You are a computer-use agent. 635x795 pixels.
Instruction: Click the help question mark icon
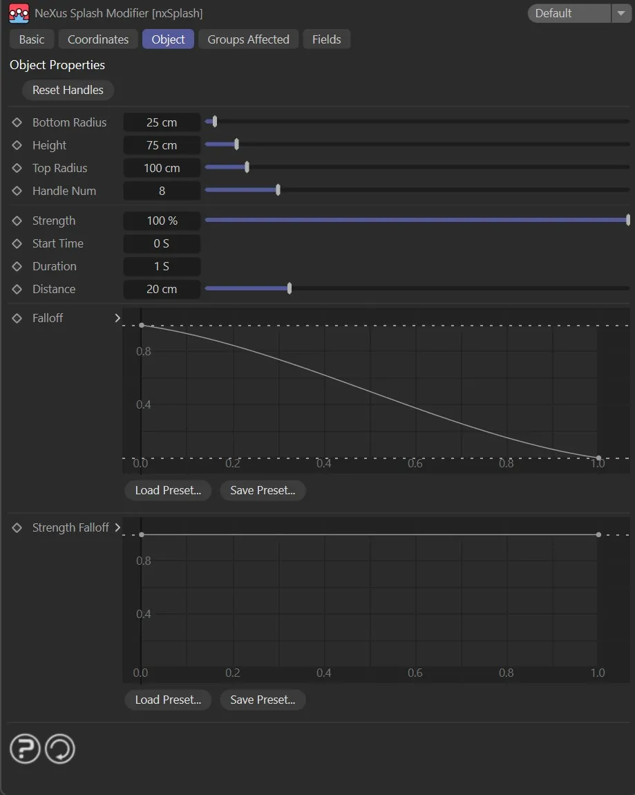25,749
